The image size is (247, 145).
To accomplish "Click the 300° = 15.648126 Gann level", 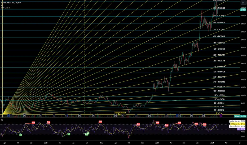I will (219, 72).
